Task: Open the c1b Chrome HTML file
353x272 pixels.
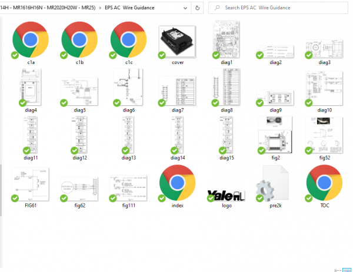Action: coord(79,40)
